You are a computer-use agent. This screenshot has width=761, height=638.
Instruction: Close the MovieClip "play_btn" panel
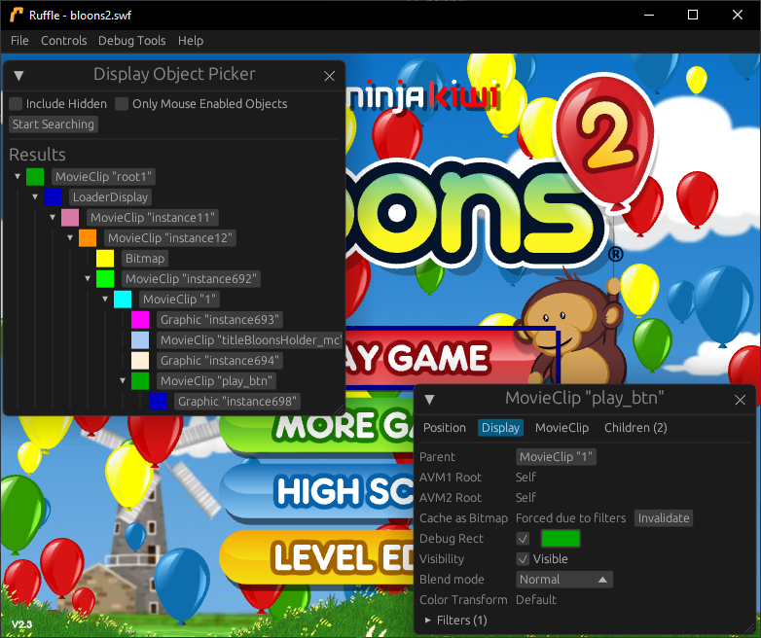[740, 399]
